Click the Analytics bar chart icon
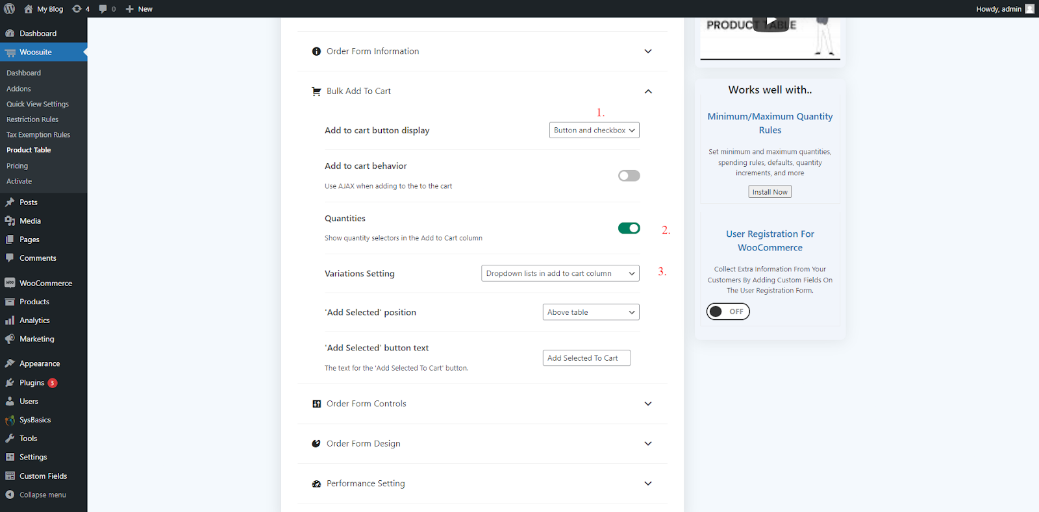Image resolution: width=1039 pixels, height=512 pixels. coord(10,321)
